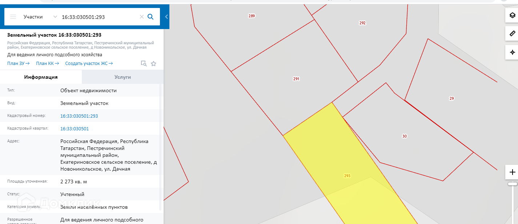
Task: Run search with magnifier icon
Action: point(150,17)
